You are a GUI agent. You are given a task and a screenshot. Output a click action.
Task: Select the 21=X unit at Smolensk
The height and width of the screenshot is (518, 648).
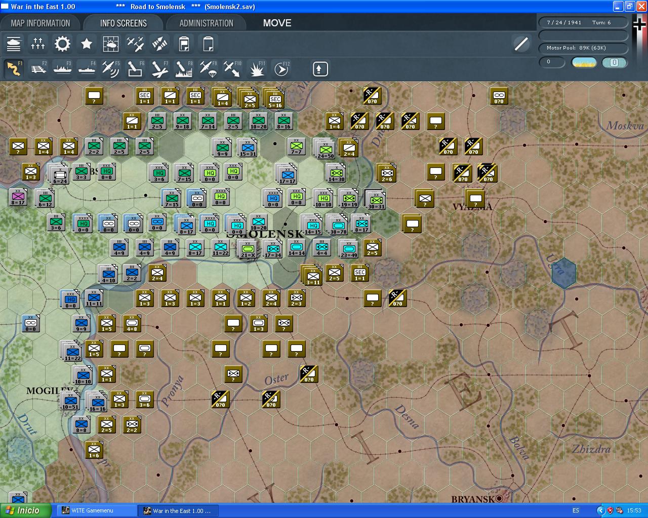(x=248, y=249)
